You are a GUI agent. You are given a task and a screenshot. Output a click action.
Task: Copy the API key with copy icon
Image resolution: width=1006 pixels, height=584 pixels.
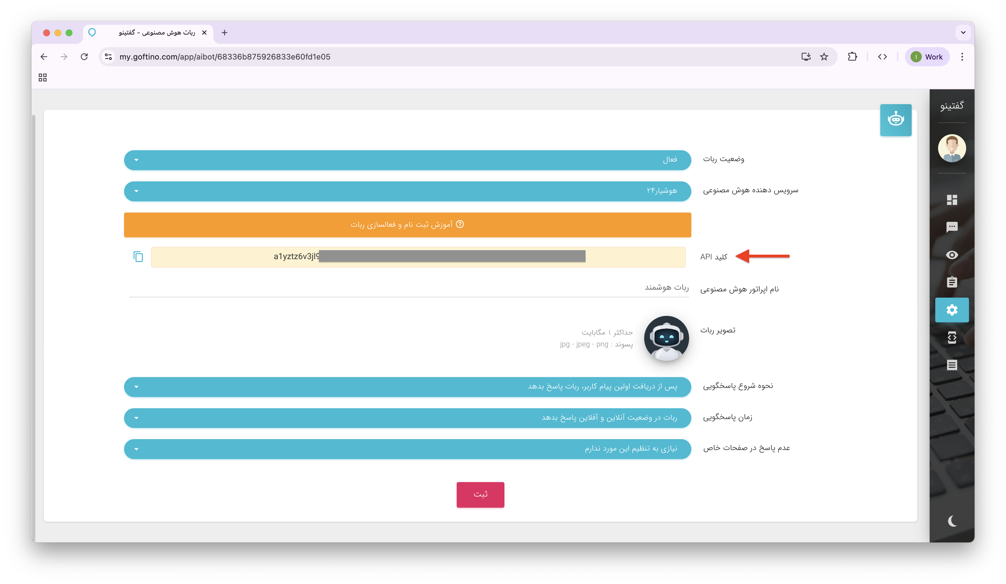[x=138, y=256]
